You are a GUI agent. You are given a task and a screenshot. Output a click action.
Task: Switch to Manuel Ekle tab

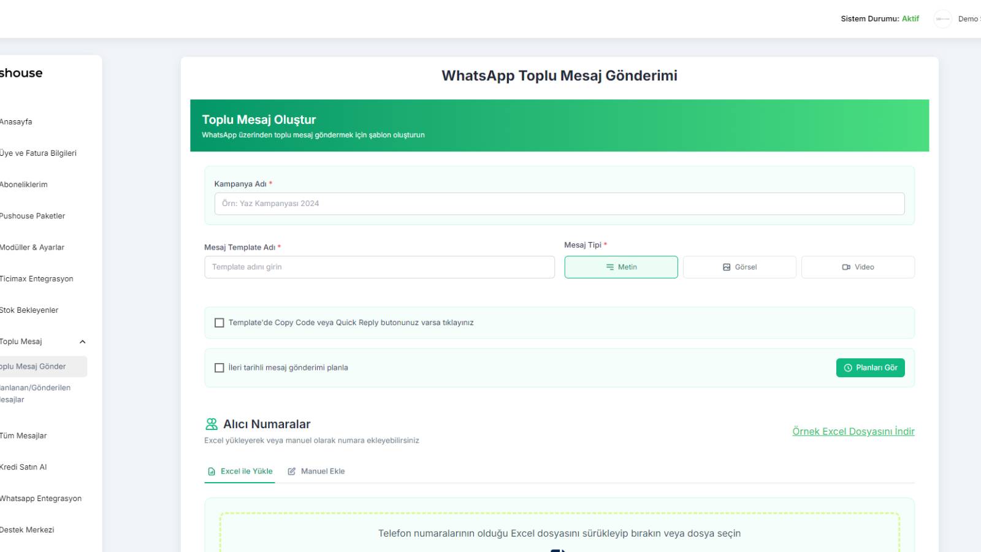[316, 471]
